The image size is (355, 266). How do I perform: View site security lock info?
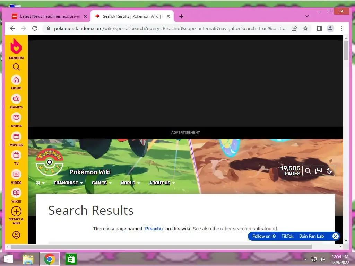[x=49, y=28]
